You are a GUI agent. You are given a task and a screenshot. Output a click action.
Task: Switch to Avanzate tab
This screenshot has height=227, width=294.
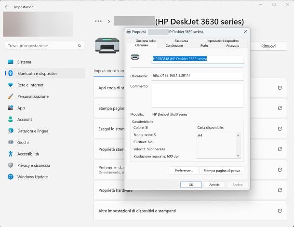pyautogui.click(x=232, y=46)
